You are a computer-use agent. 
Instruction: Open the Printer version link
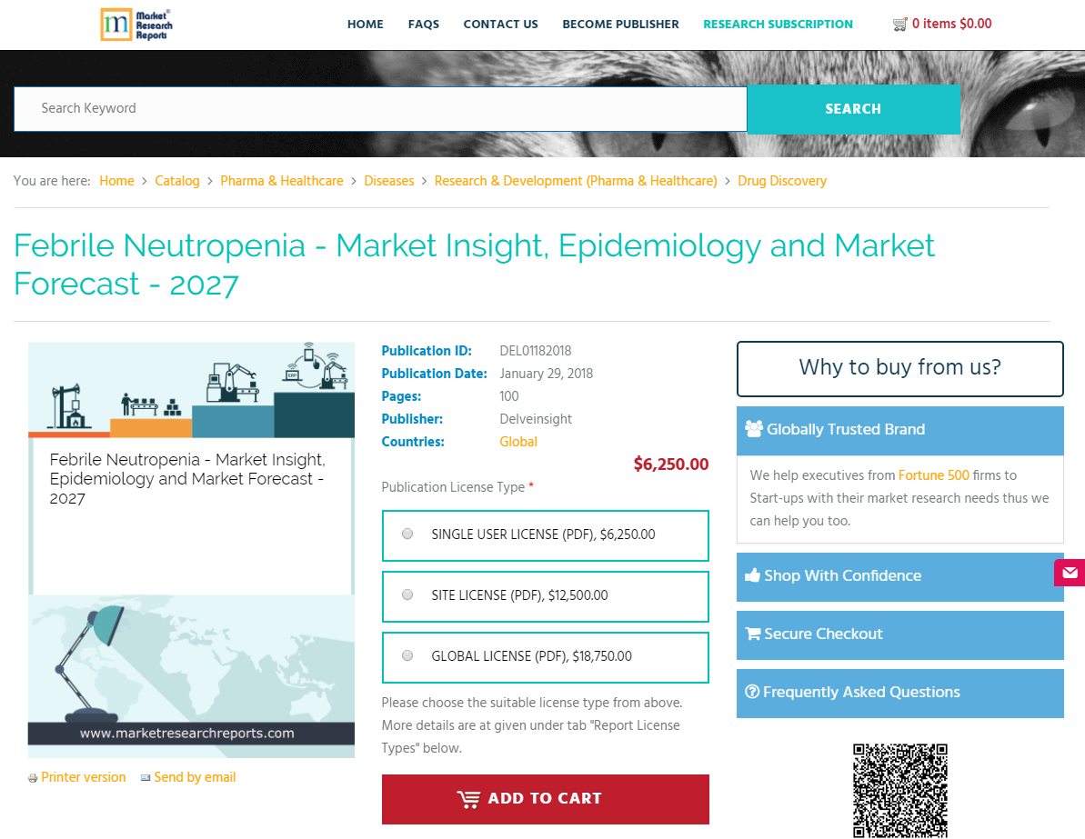84,777
